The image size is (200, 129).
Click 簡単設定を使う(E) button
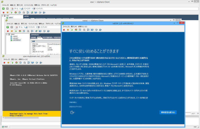(168, 112)
